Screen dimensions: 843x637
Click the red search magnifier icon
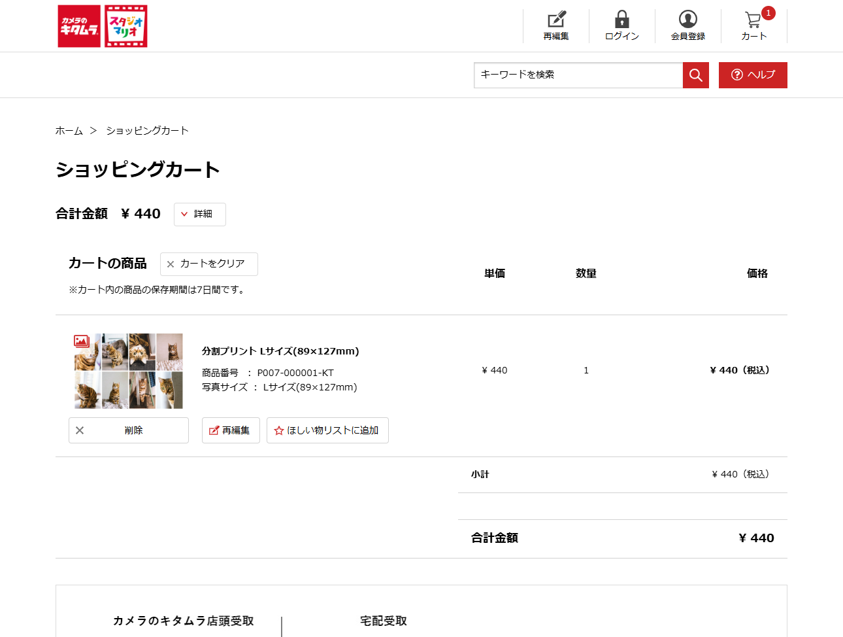tap(695, 75)
